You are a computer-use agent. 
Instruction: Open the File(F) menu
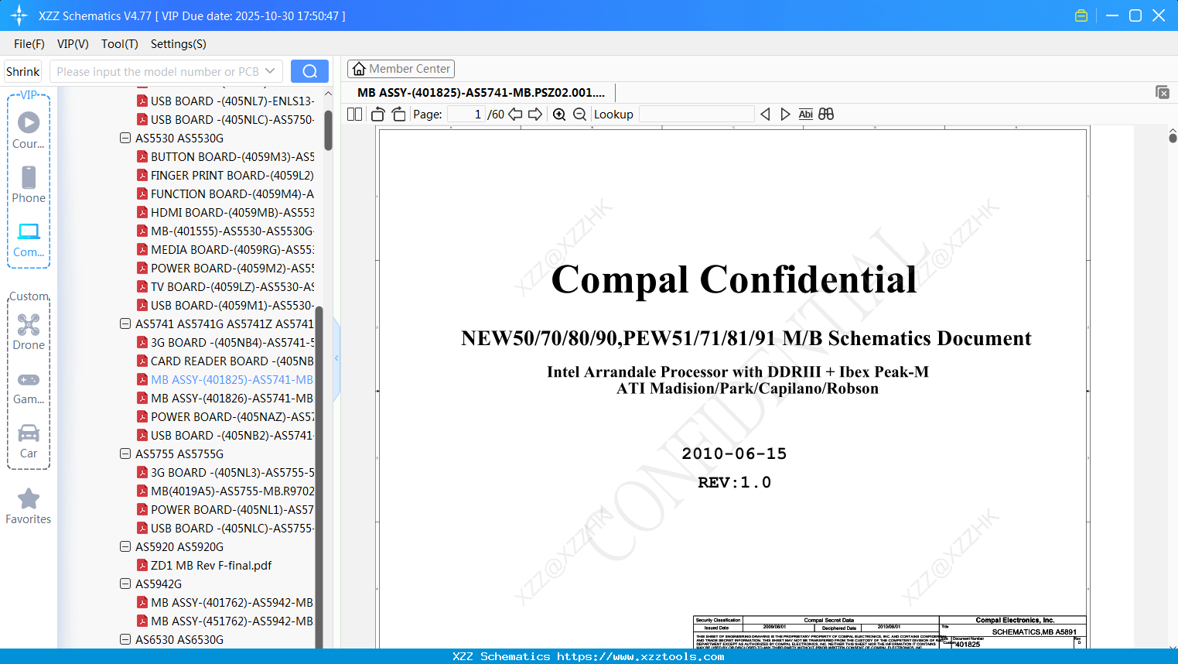(x=29, y=44)
